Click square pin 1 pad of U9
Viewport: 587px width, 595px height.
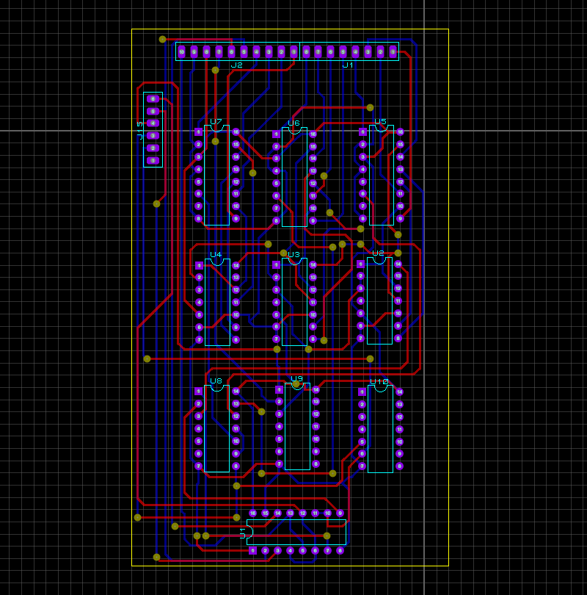click(280, 390)
